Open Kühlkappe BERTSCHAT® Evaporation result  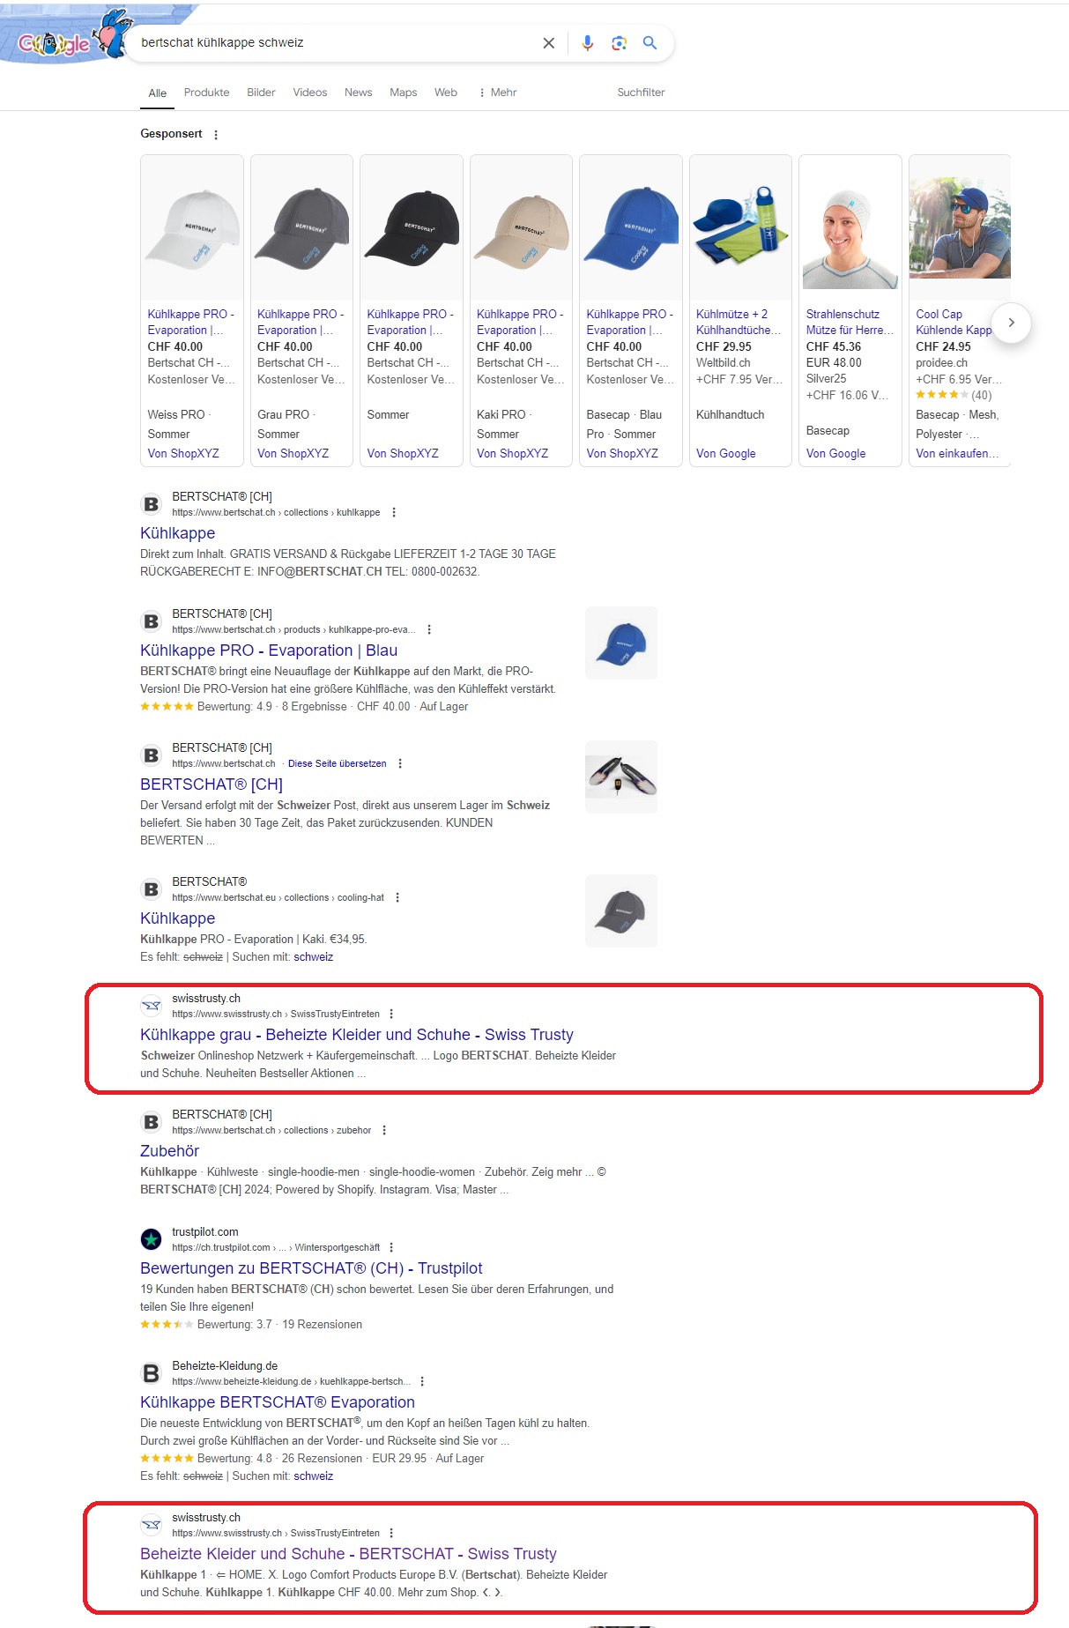tap(278, 1402)
